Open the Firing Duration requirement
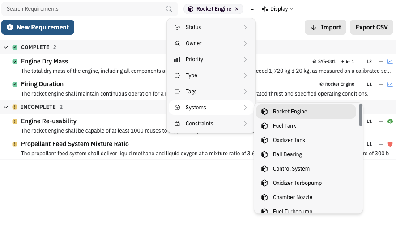This screenshot has height=242, width=396. [x=42, y=84]
